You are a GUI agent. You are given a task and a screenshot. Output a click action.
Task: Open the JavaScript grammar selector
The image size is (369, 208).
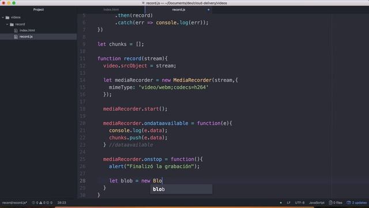click(317, 203)
